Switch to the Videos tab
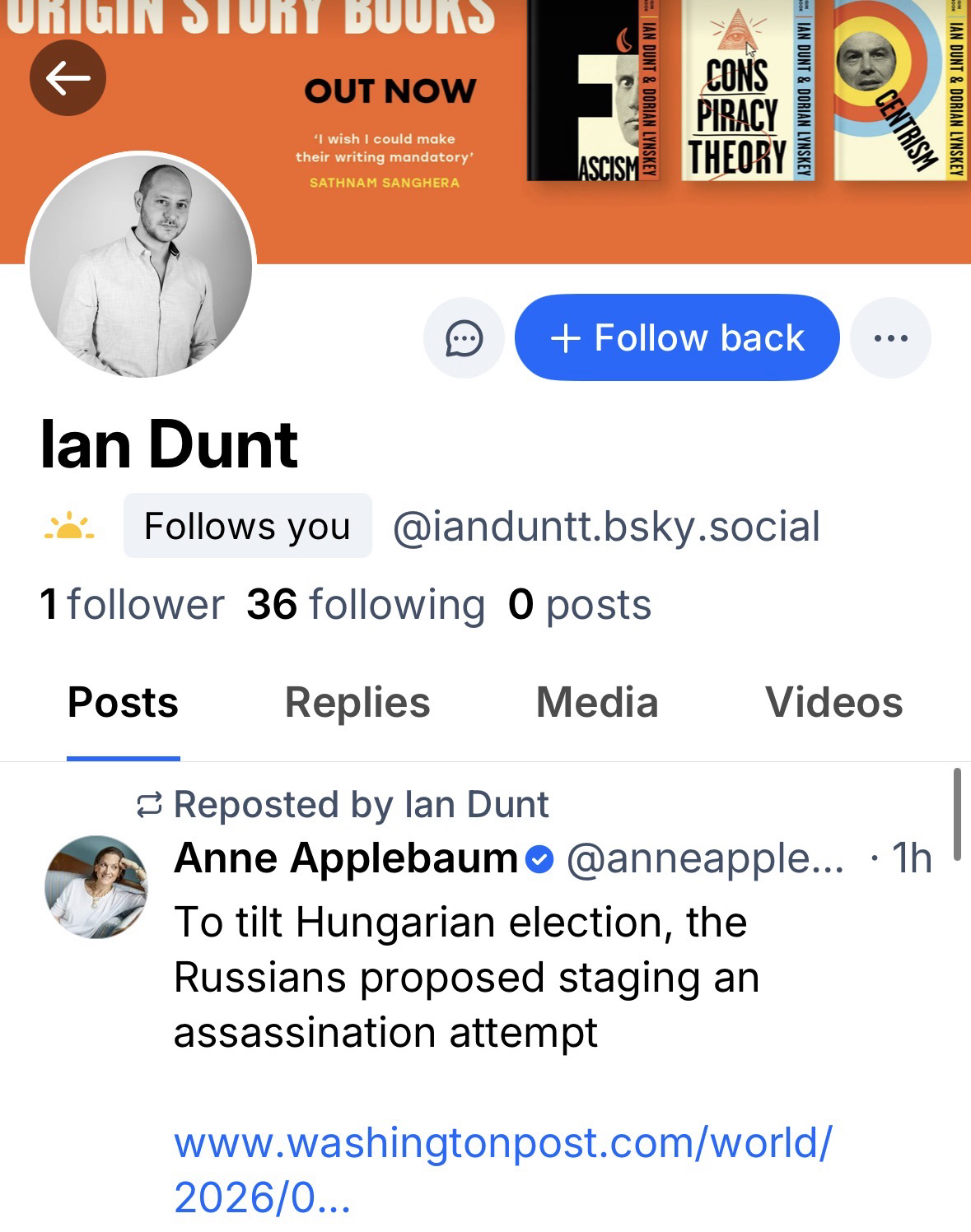 (833, 703)
